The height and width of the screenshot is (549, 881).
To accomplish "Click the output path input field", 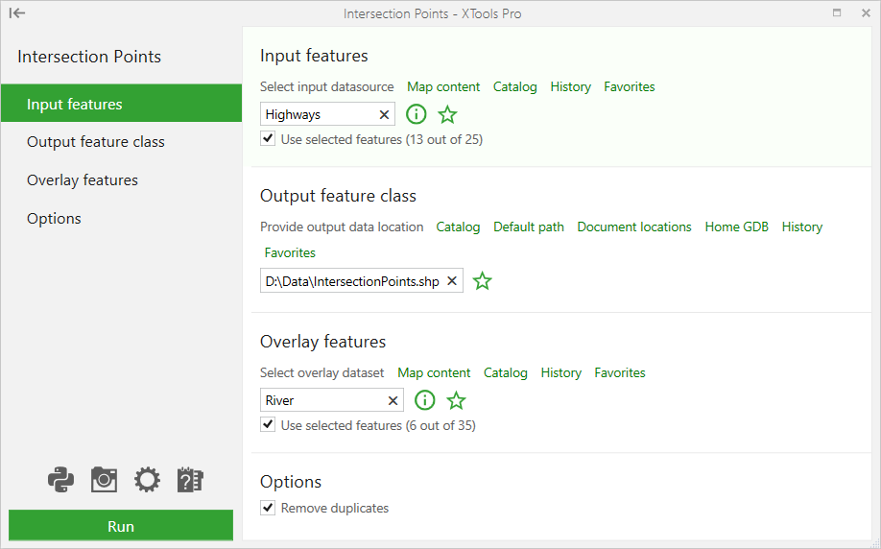I will tap(361, 281).
